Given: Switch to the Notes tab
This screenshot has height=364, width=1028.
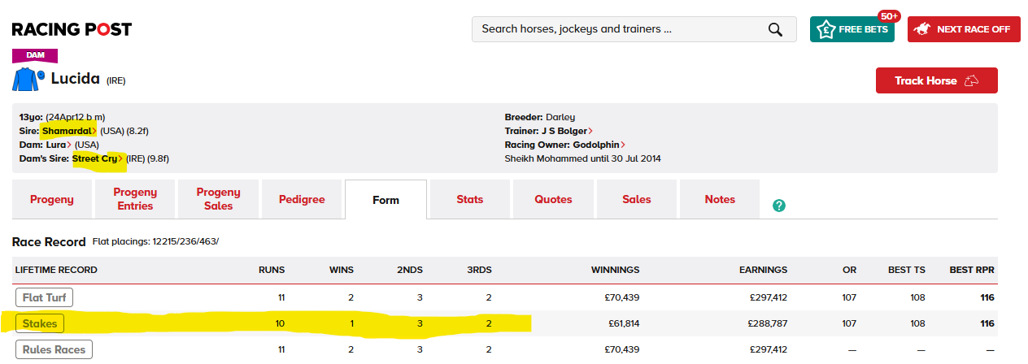Looking at the screenshot, I should coord(720,199).
